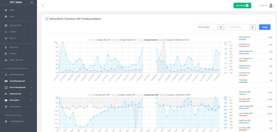Click the Data Management people icon
This screenshot has width=277, height=132.
coord(6,75)
